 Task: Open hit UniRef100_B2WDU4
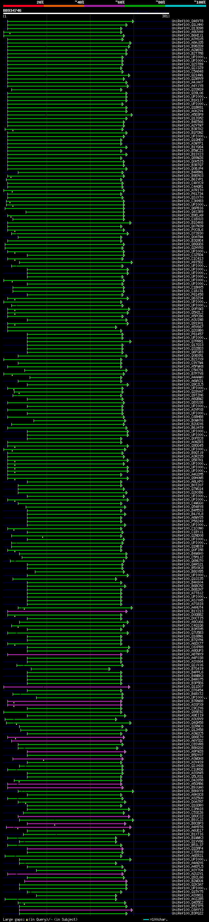coord(187,881)
